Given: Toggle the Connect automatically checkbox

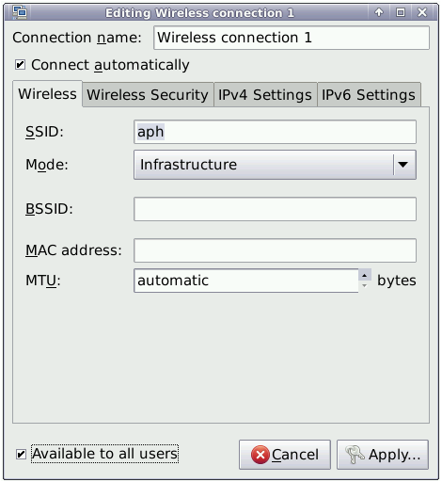Looking at the screenshot, I should tap(21, 65).
